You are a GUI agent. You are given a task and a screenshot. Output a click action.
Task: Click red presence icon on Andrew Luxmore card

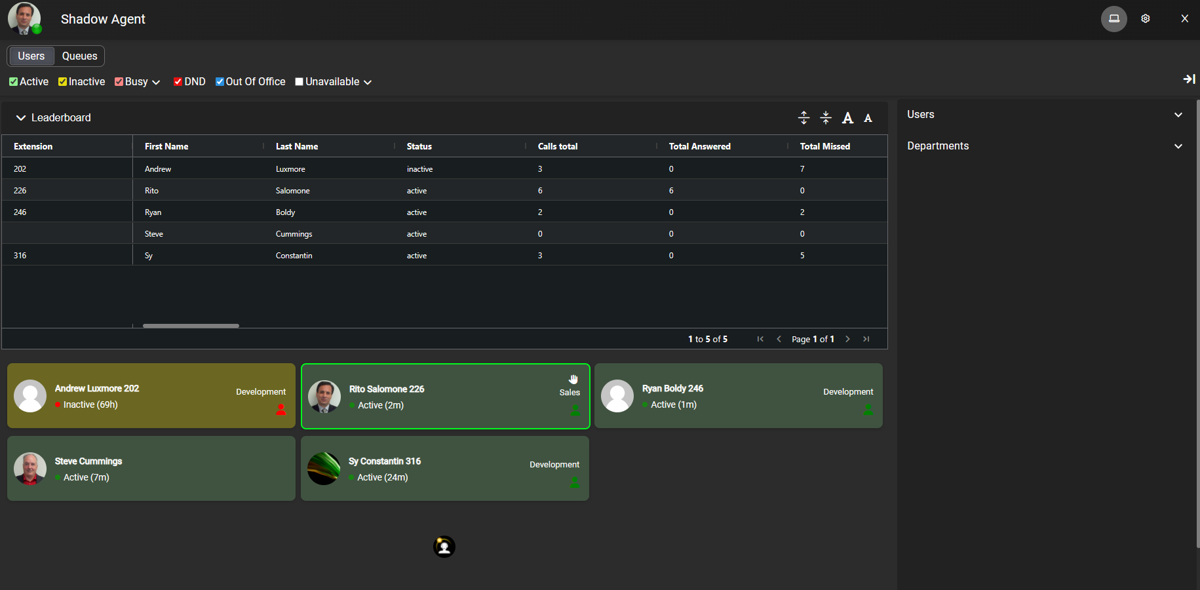[281, 410]
